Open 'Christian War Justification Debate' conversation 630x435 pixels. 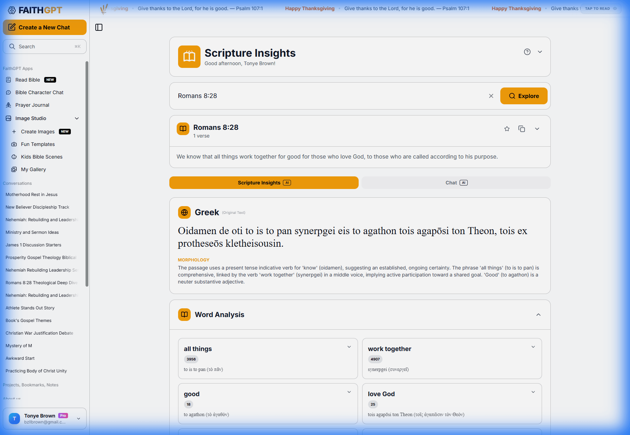tap(39, 333)
